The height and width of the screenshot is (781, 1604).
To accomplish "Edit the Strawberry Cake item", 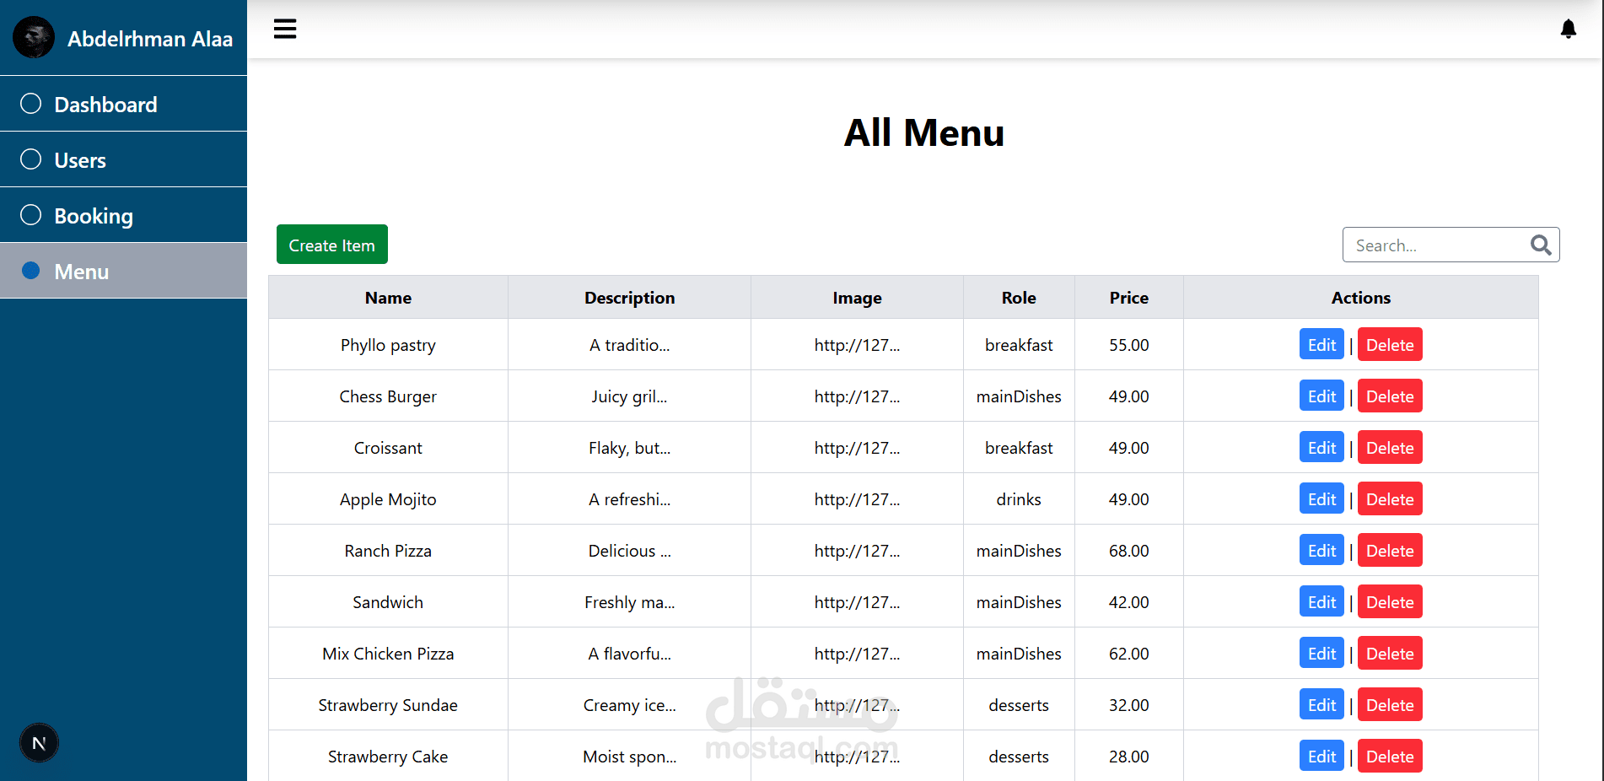I will coord(1321,756).
